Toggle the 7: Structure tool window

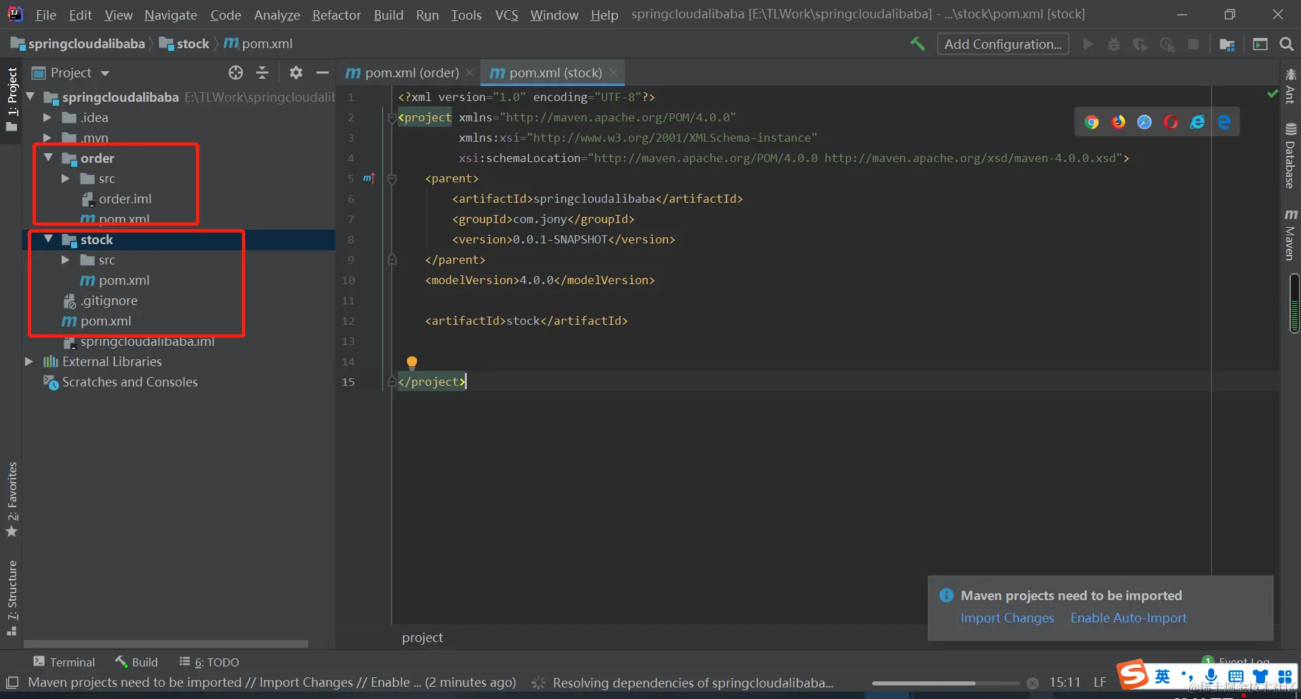(12, 598)
